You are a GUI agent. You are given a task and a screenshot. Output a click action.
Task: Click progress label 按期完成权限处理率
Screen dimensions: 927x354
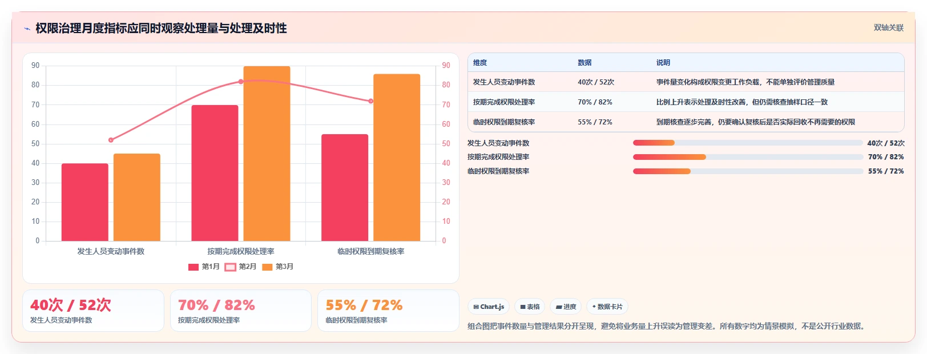point(498,157)
